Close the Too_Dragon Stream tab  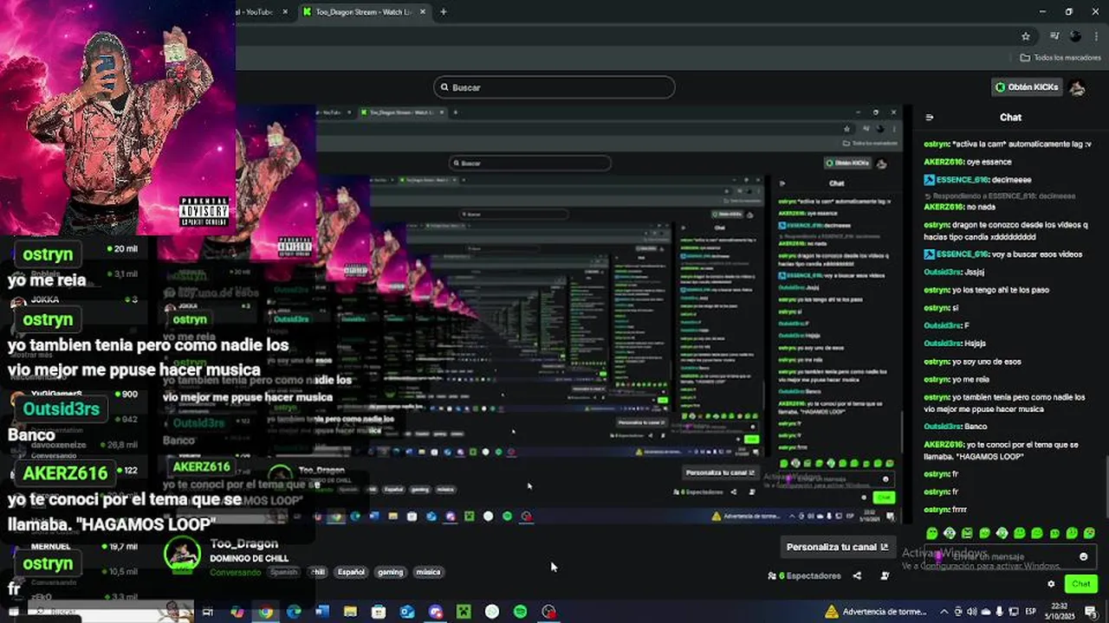point(423,12)
